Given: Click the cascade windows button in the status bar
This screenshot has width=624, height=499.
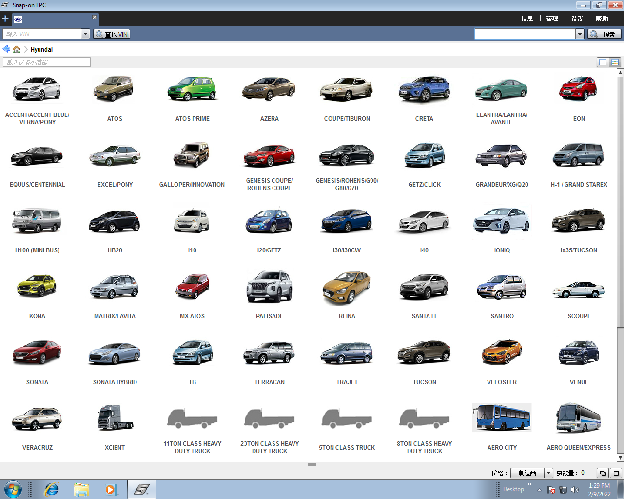Looking at the screenshot, I should tap(603, 473).
